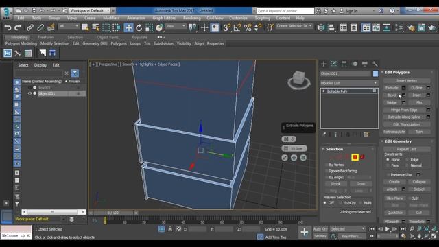Activate the Select and Scale tool

coord(150,27)
